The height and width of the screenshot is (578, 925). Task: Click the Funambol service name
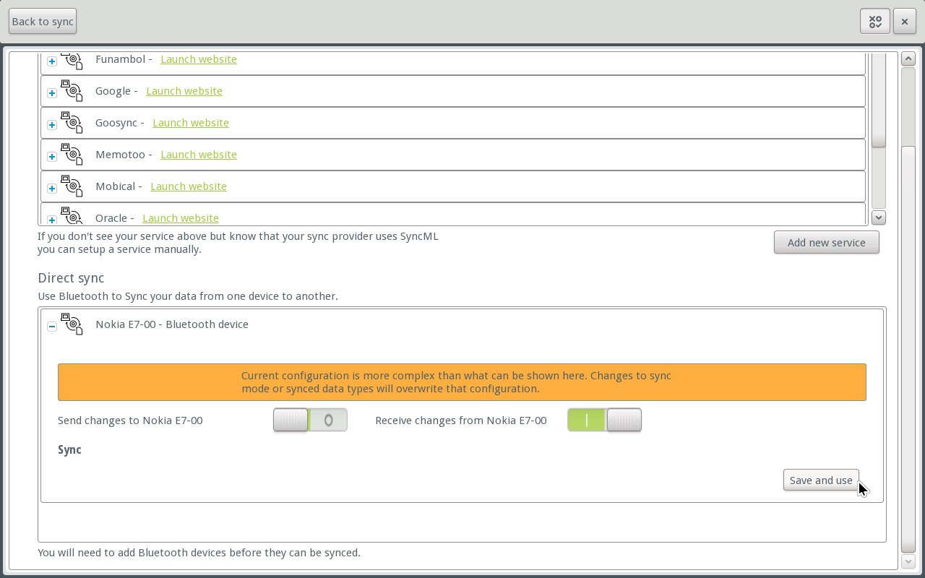120,59
